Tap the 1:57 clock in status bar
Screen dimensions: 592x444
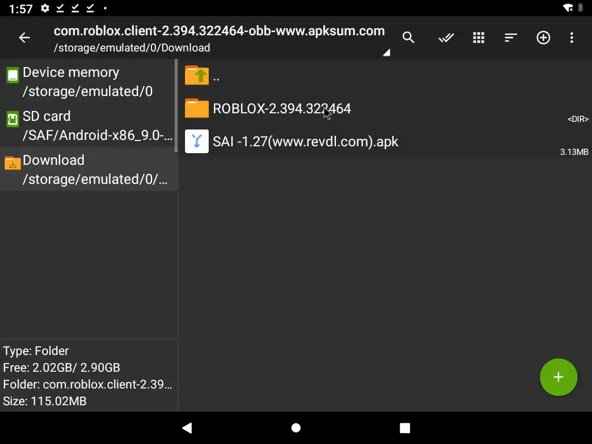[21, 8]
